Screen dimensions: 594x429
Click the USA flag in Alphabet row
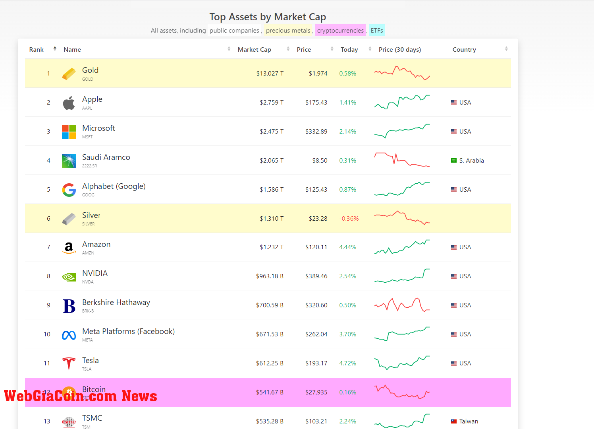pos(454,190)
